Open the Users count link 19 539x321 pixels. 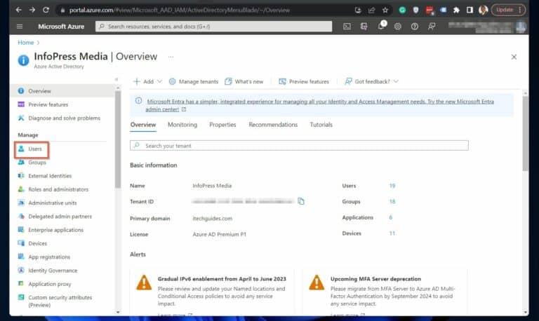coord(392,186)
